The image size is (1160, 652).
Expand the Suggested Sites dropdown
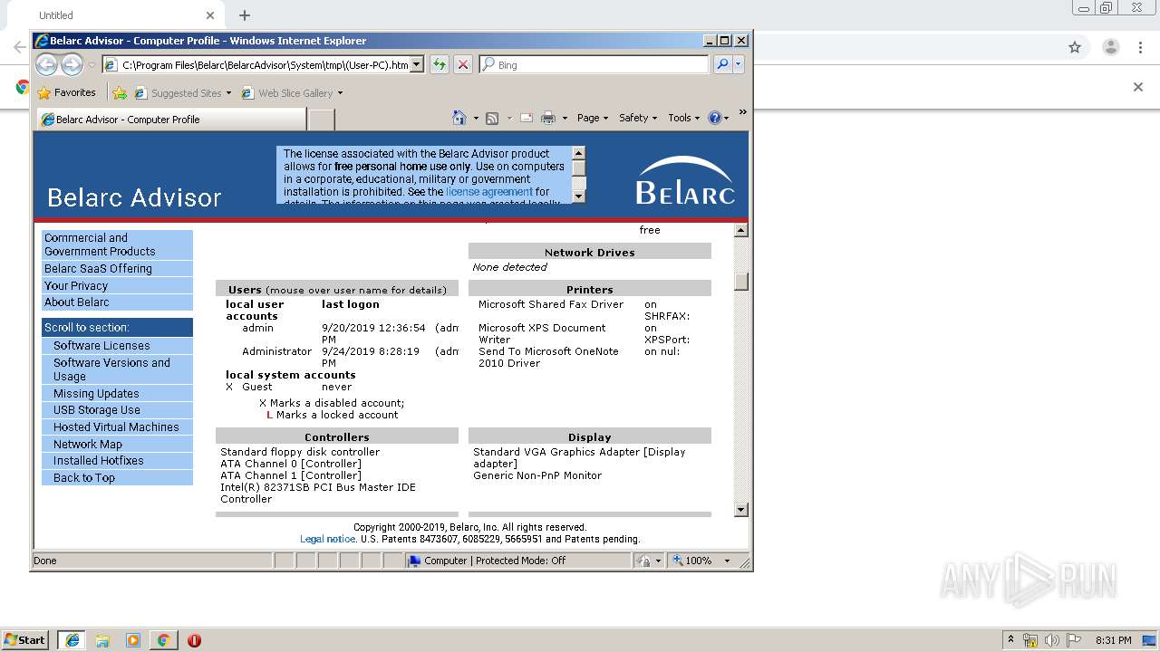click(228, 93)
